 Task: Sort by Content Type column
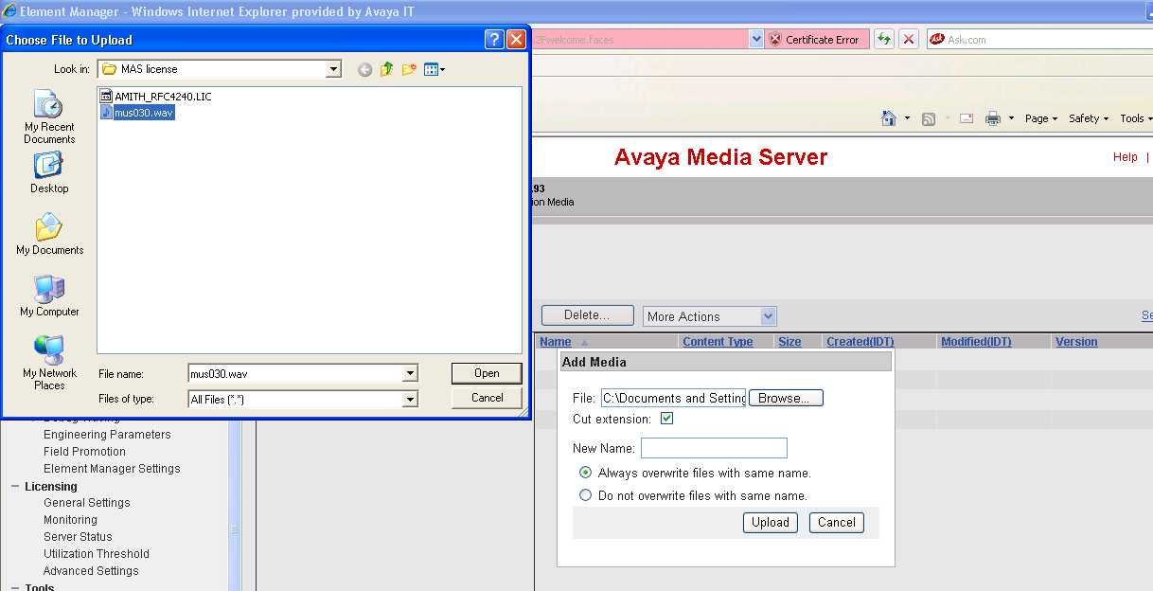point(718,342)
